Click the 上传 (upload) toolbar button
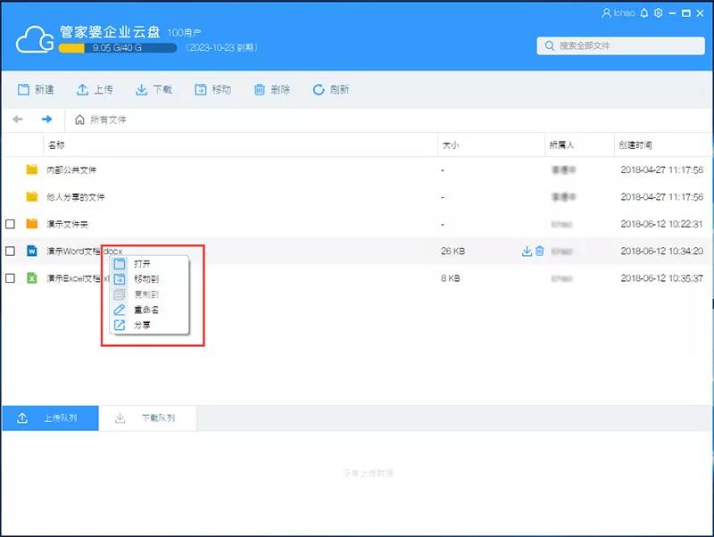The image size is (714, 537). (x=95, y=90)
